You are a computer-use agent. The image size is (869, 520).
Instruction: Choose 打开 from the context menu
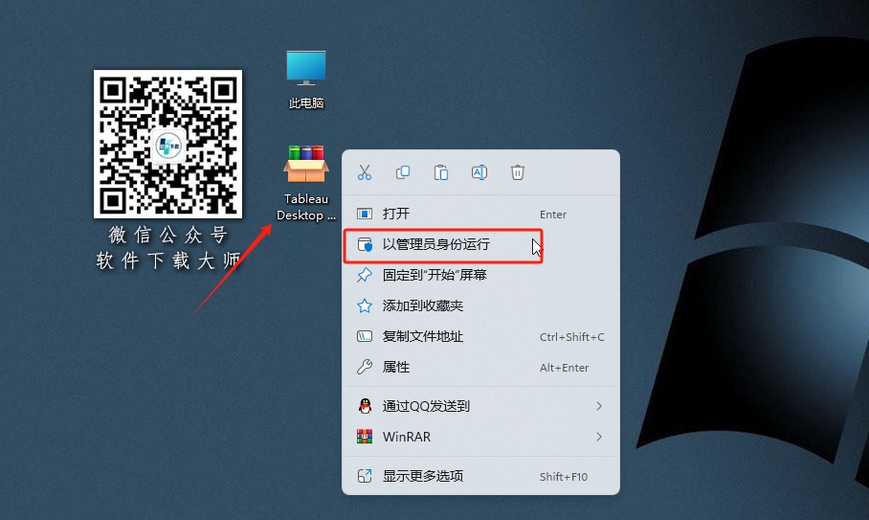point(480,214)
